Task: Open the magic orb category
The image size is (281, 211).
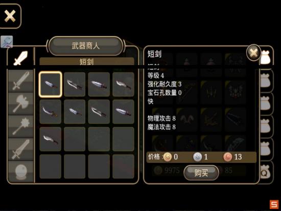Action: pyautogui.click(x=20, y=172)
